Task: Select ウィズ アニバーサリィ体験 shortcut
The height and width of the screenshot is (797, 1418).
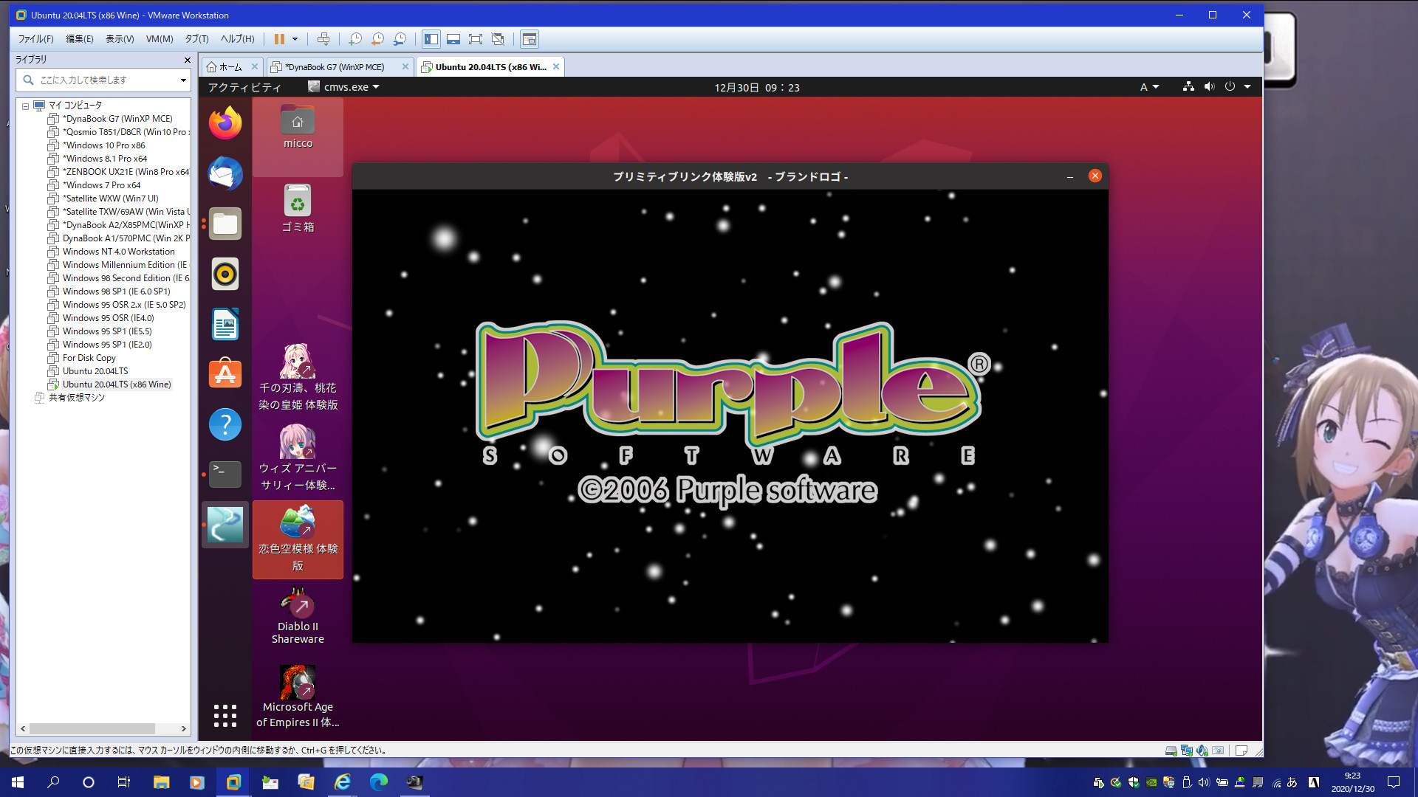Action: coord(298,458)
